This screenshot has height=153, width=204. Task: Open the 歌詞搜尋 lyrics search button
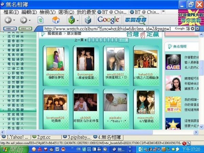point(135,20)
